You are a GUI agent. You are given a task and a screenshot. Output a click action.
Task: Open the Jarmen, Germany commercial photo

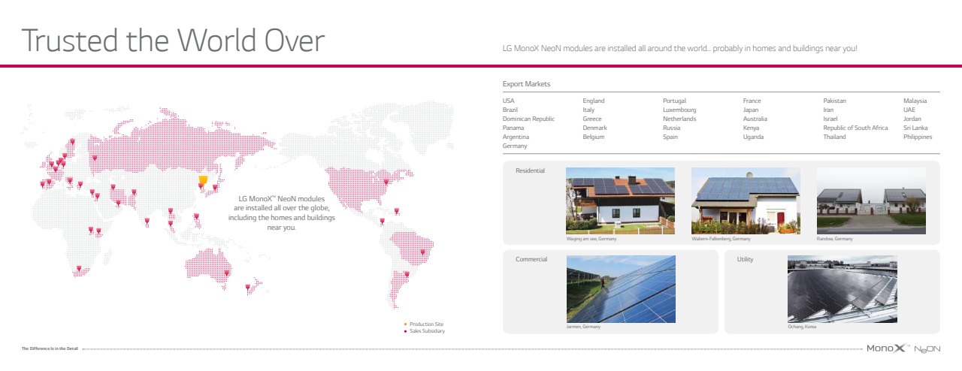(621, 289)
